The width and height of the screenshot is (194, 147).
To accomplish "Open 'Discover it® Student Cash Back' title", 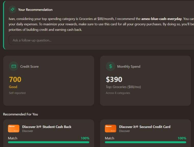I will click(x=47, y=127).
